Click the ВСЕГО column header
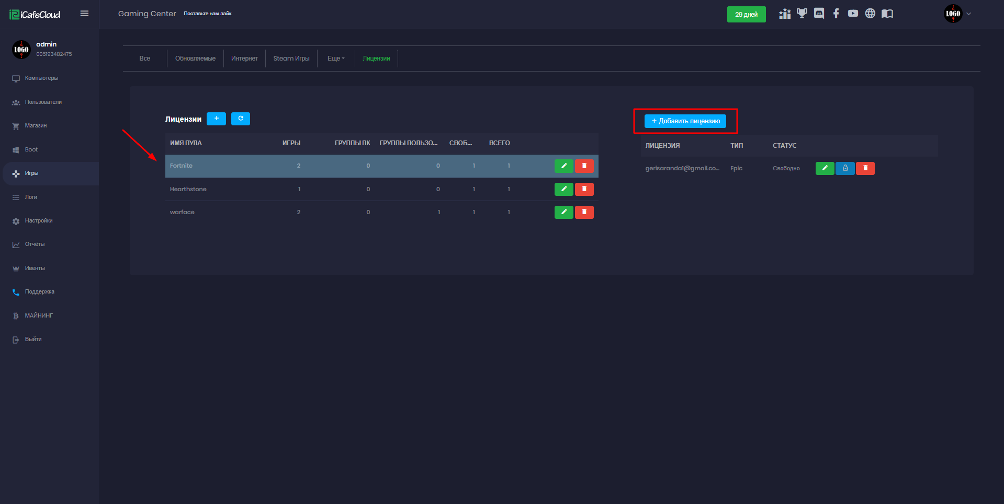 pos(500,143)
